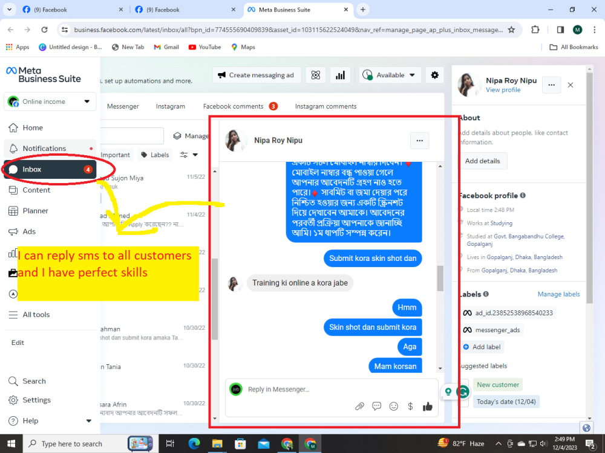Viewport: 605px width, 453px height.
Task: Toggle Chrome side panel icon
Action: click(560, 30)
